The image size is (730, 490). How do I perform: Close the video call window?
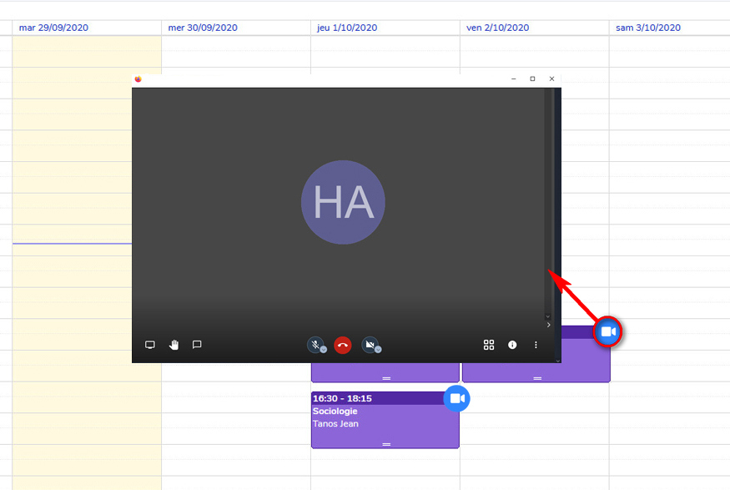click(551, 78)
